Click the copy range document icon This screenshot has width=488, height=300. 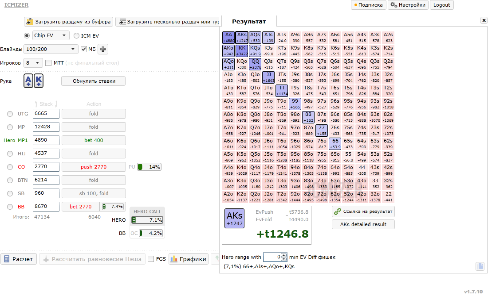[480, 266]
